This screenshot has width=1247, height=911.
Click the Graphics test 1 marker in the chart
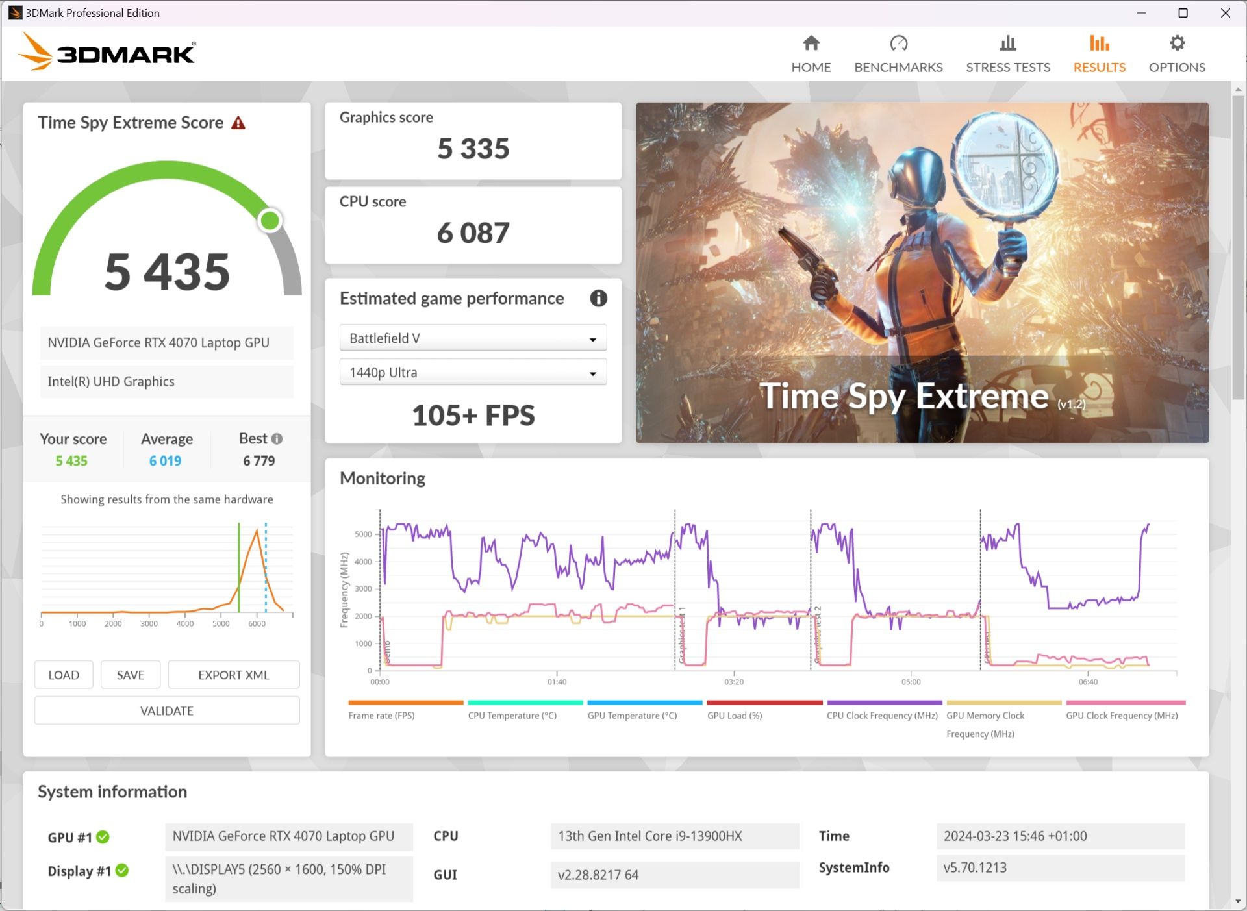682,635
